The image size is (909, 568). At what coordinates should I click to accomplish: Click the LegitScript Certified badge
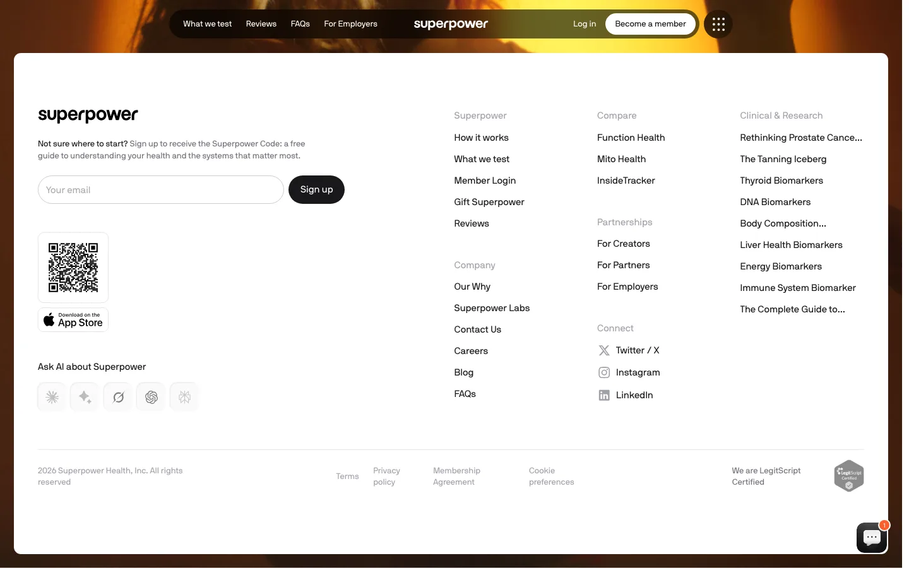(849, 476)
